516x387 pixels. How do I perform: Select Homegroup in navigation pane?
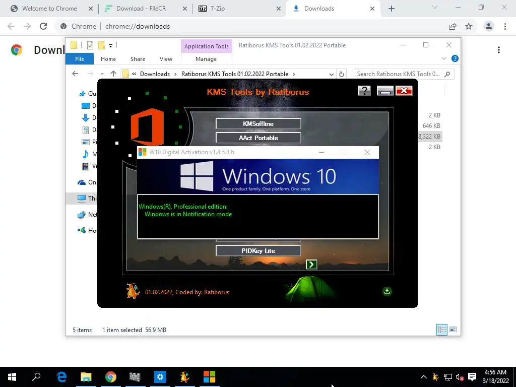88,230
